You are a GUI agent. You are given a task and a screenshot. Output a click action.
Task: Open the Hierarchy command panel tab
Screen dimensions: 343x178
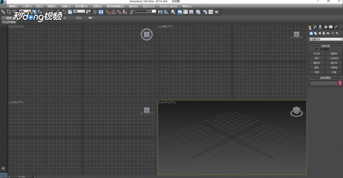pos(320,27)
